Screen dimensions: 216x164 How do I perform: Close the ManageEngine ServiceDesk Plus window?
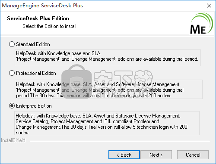point(209,6)
